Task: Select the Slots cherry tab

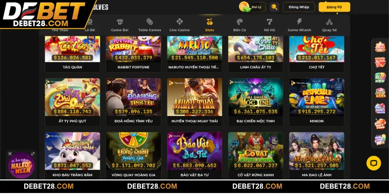Action: [210, 25]
